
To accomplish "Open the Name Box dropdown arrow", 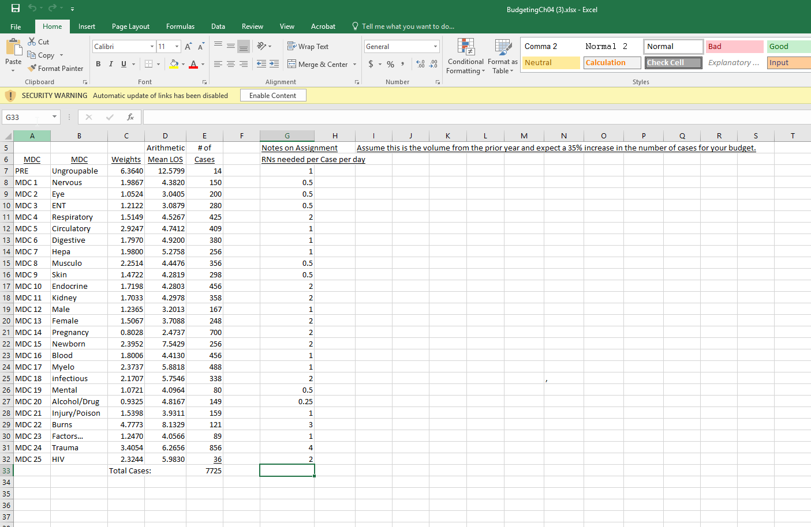I will 55,117.
